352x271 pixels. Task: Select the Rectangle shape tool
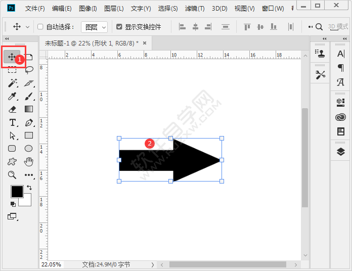[28, 135]
